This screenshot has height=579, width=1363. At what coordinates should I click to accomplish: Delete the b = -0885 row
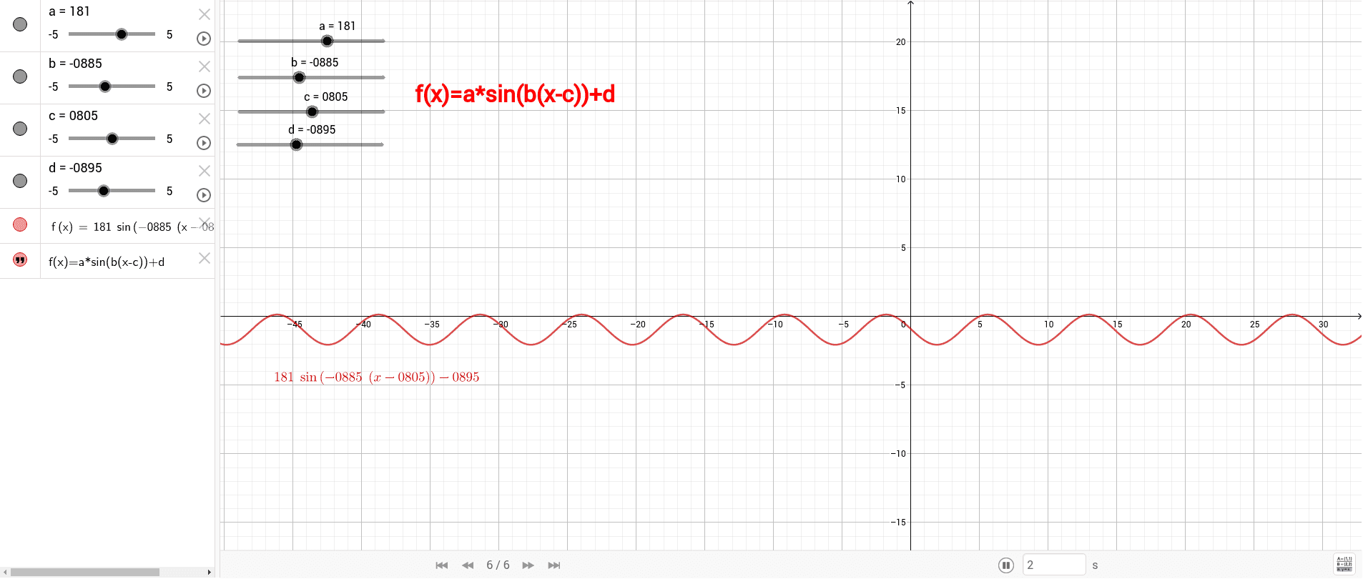(x=205, y=66)
